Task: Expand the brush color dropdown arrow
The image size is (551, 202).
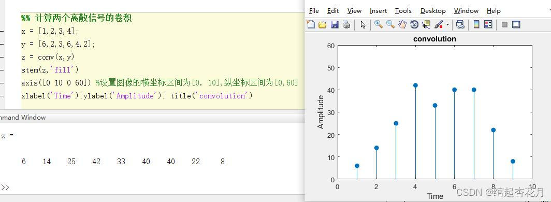Action: tap(447, 24)
